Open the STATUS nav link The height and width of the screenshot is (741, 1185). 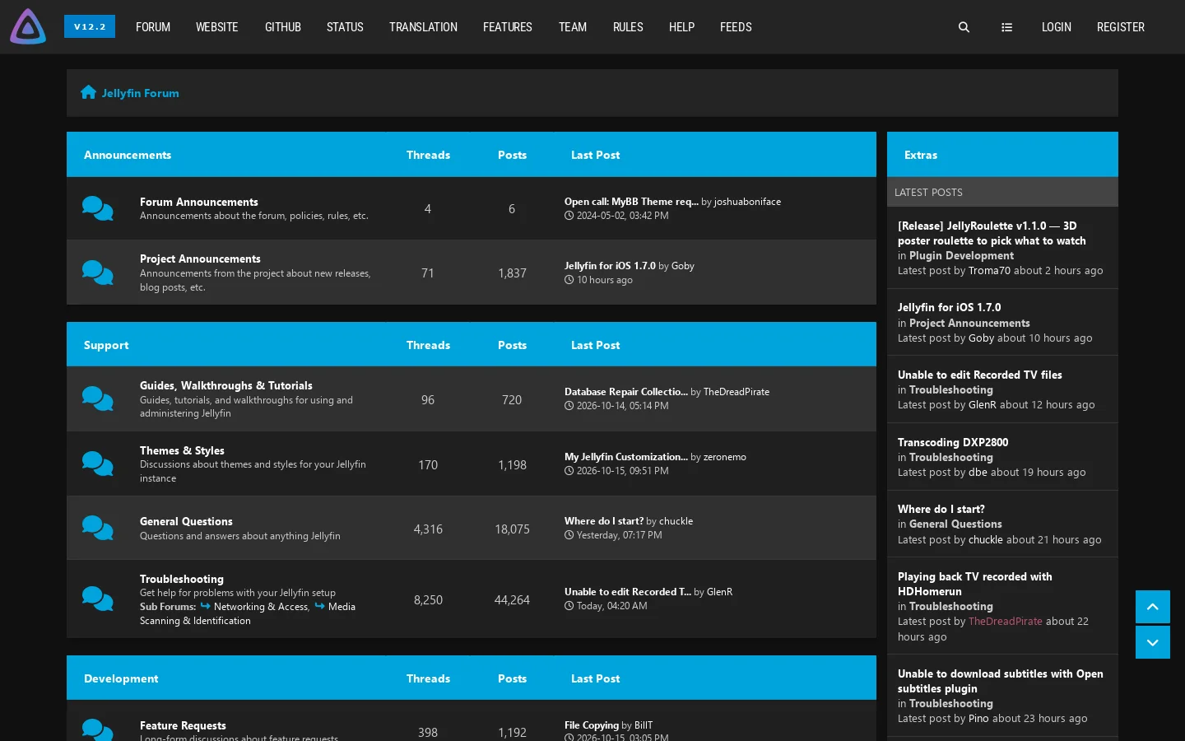coord(345,27)
